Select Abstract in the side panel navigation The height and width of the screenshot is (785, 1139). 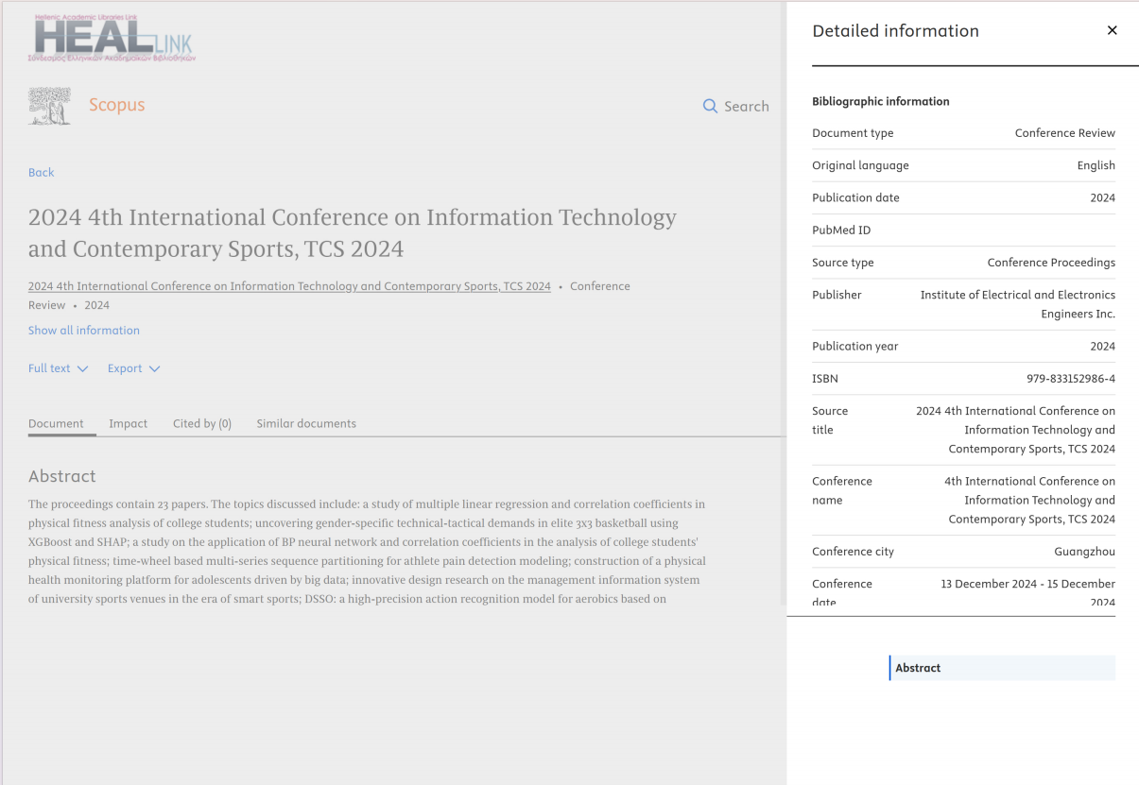coord(1002,668)
